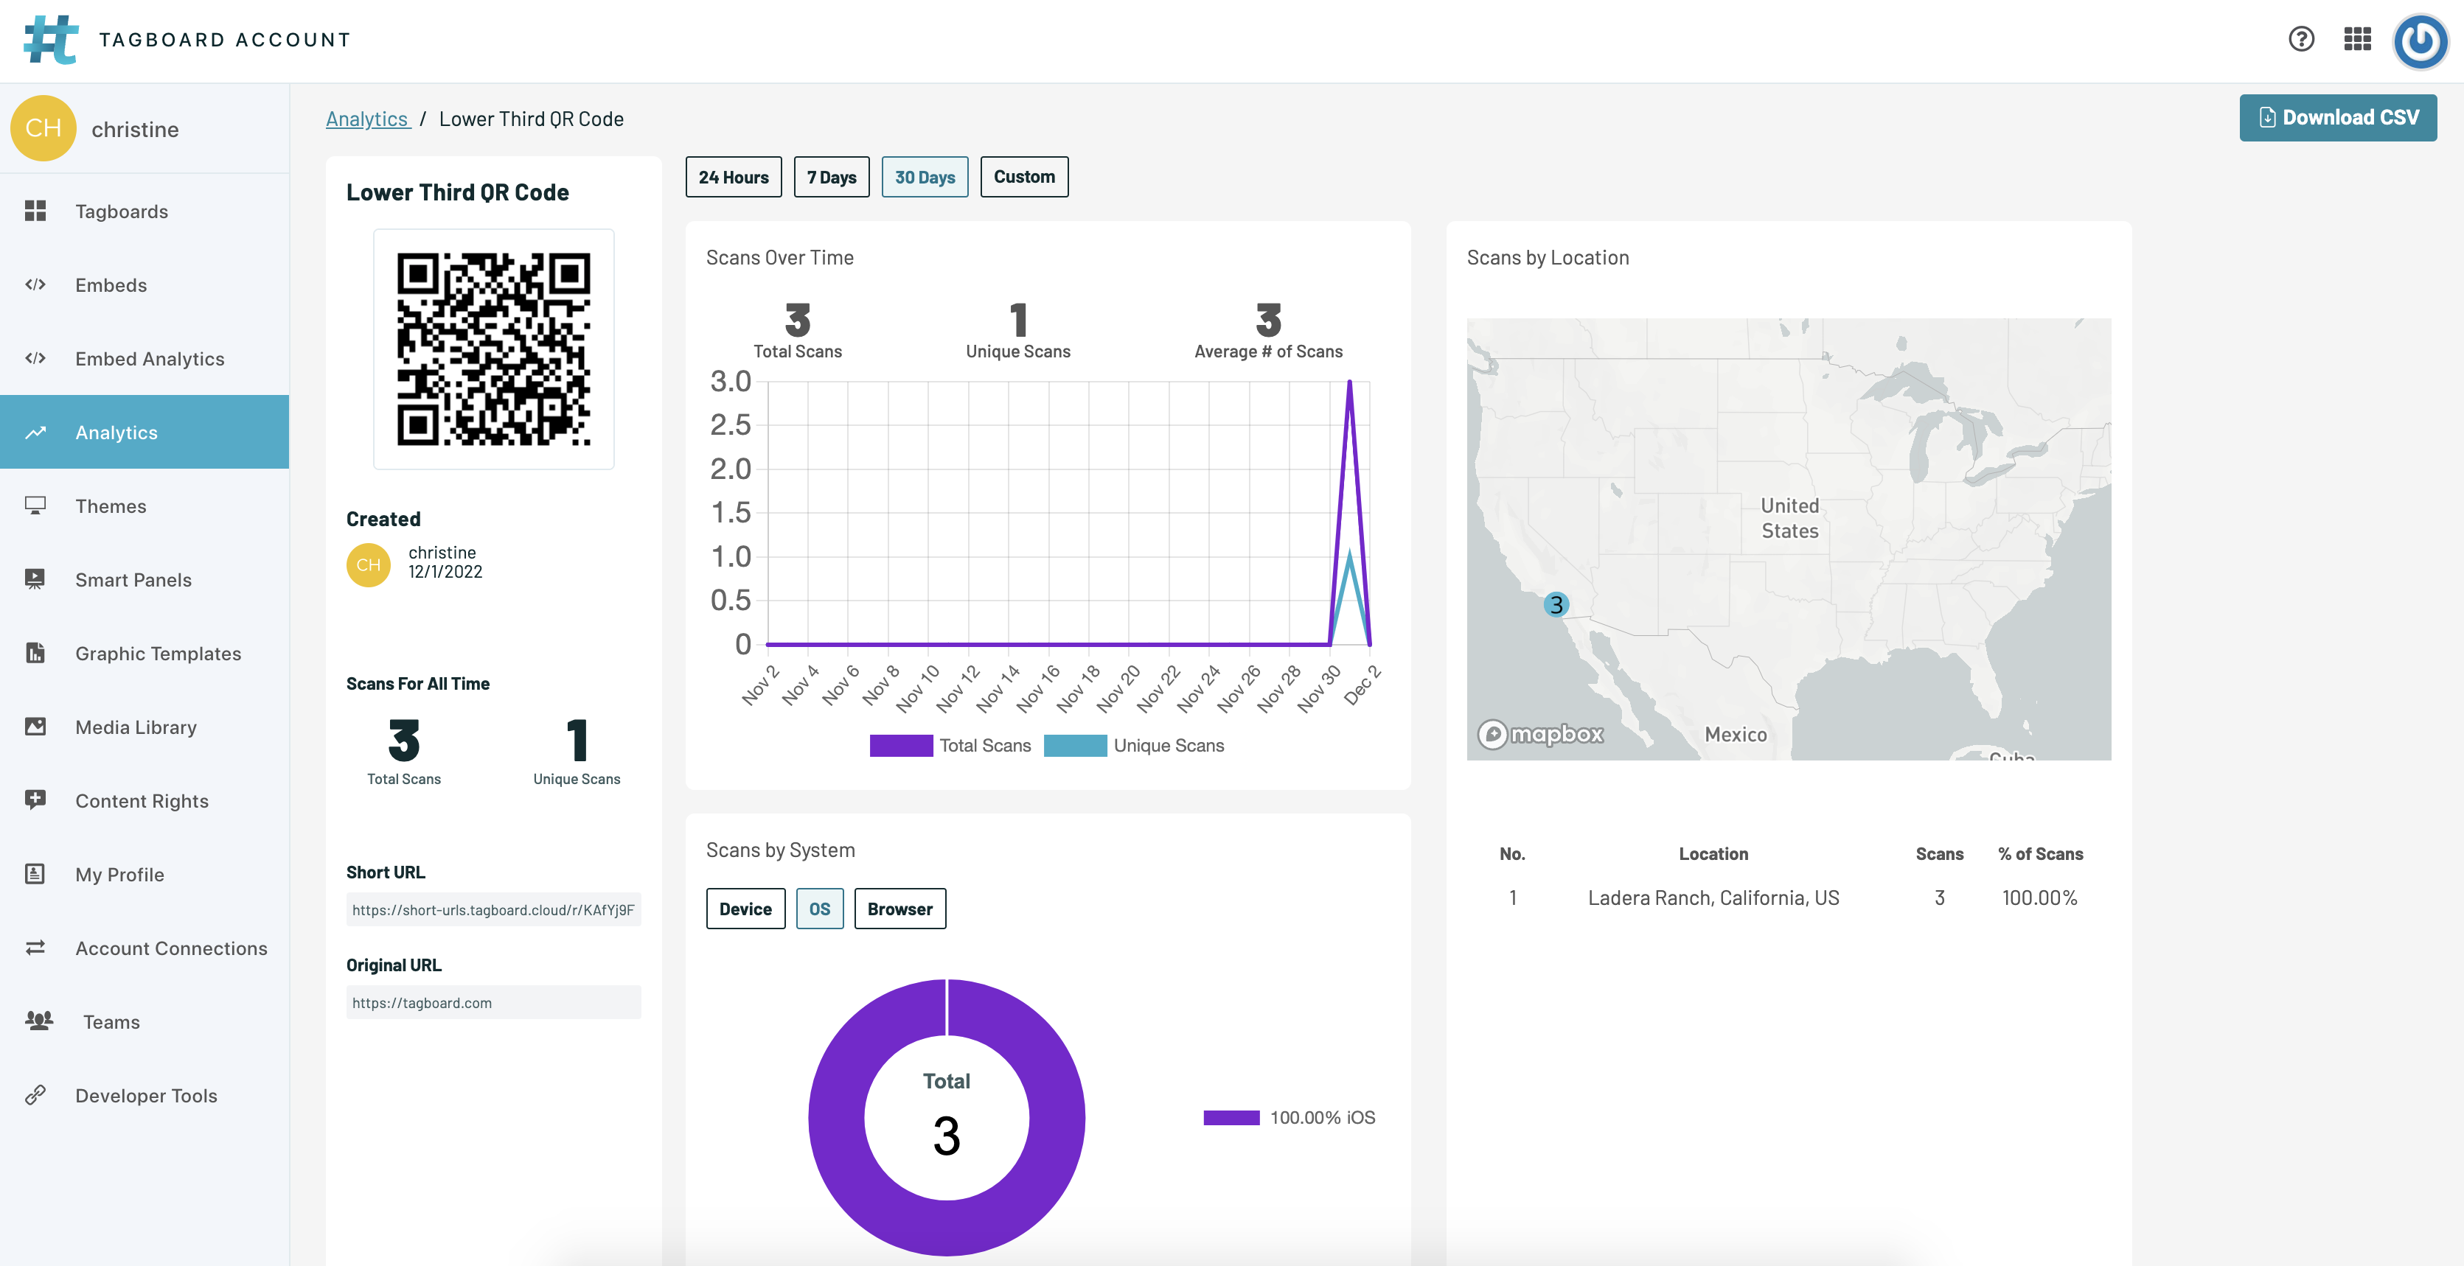Click the '100.00%' scans percentage cell
The image size is (2464, 1266).
coord(2039,897)
